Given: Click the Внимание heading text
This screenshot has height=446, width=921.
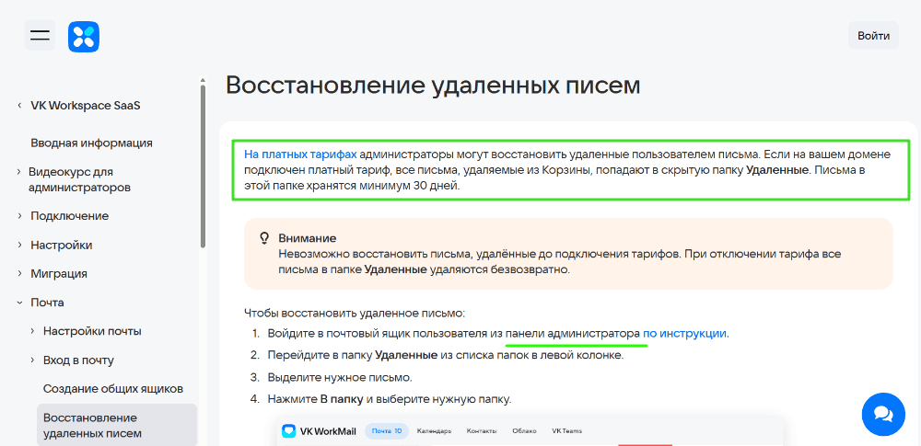Looking at the screenshot, I should [x=308, y=238].
